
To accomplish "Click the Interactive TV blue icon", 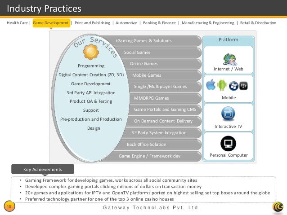I will pos(228,114).
